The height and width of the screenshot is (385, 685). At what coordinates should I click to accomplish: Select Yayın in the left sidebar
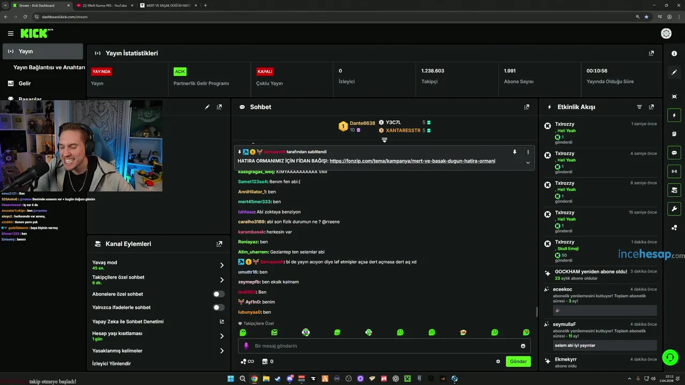click(43, 51)
